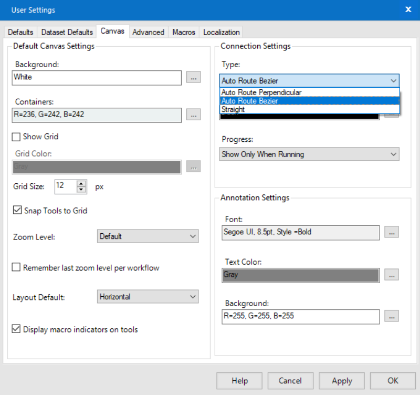Uncheck Snap Tools to Grid

[17, 211]
